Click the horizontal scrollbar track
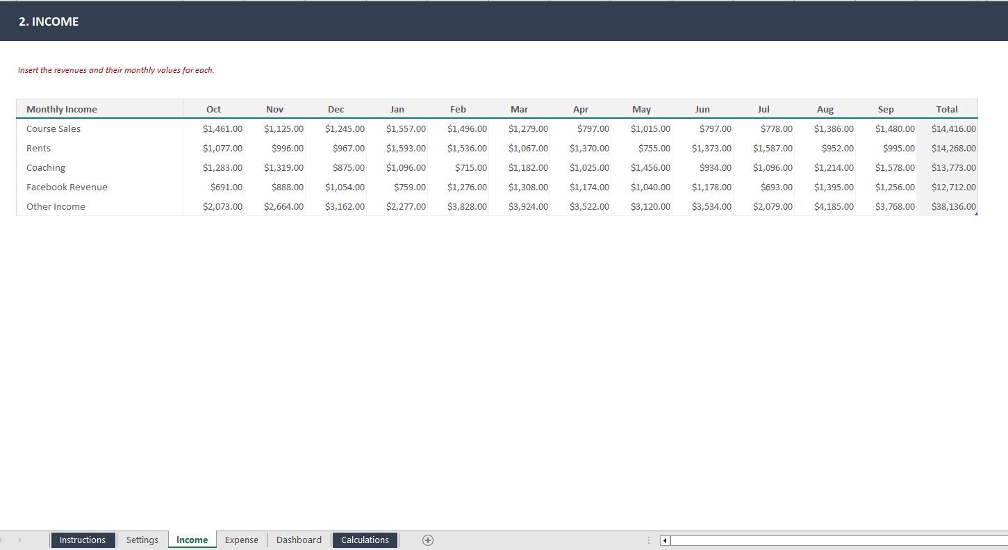Image resolution: width=1008 pixels, height=550 pixels. (x=839, y=540)
